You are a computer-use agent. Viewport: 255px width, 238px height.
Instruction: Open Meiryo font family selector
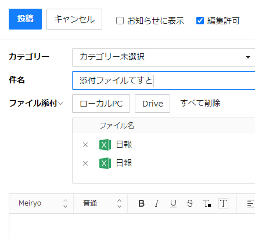point(41,203)
